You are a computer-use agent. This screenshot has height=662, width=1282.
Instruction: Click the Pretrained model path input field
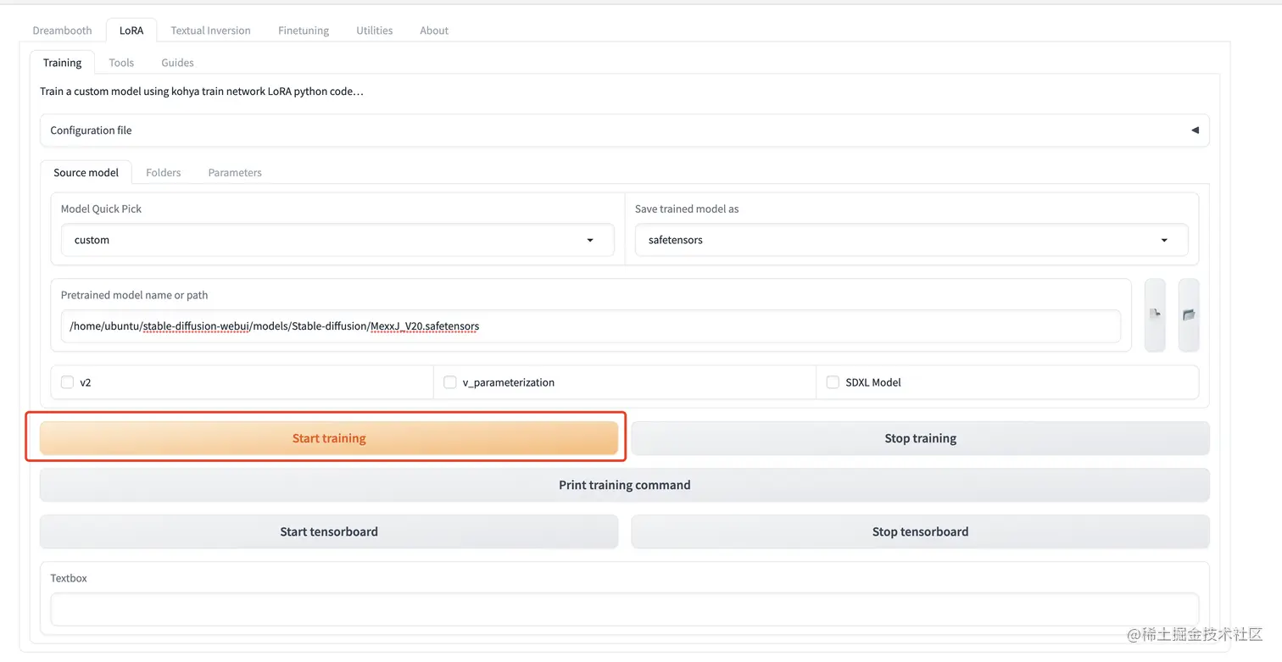(x=590, y=326)
